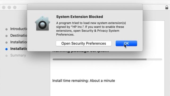The width and height of the screenshot is (170, 96).
Task: Click the gray bullet beside Destination step
Action: coord(6,36)
